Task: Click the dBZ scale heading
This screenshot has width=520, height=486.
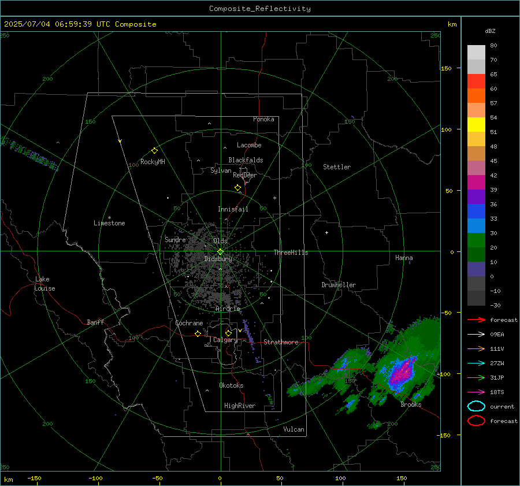Action: 490,31
